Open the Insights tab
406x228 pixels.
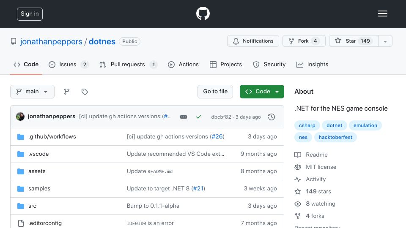[312, 64]
